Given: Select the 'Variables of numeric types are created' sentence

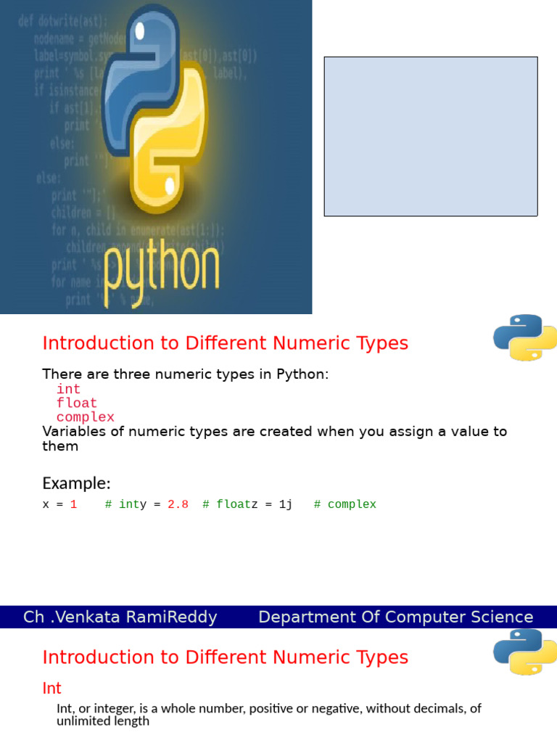Looking at the screenshot, I should coord(275,438).
